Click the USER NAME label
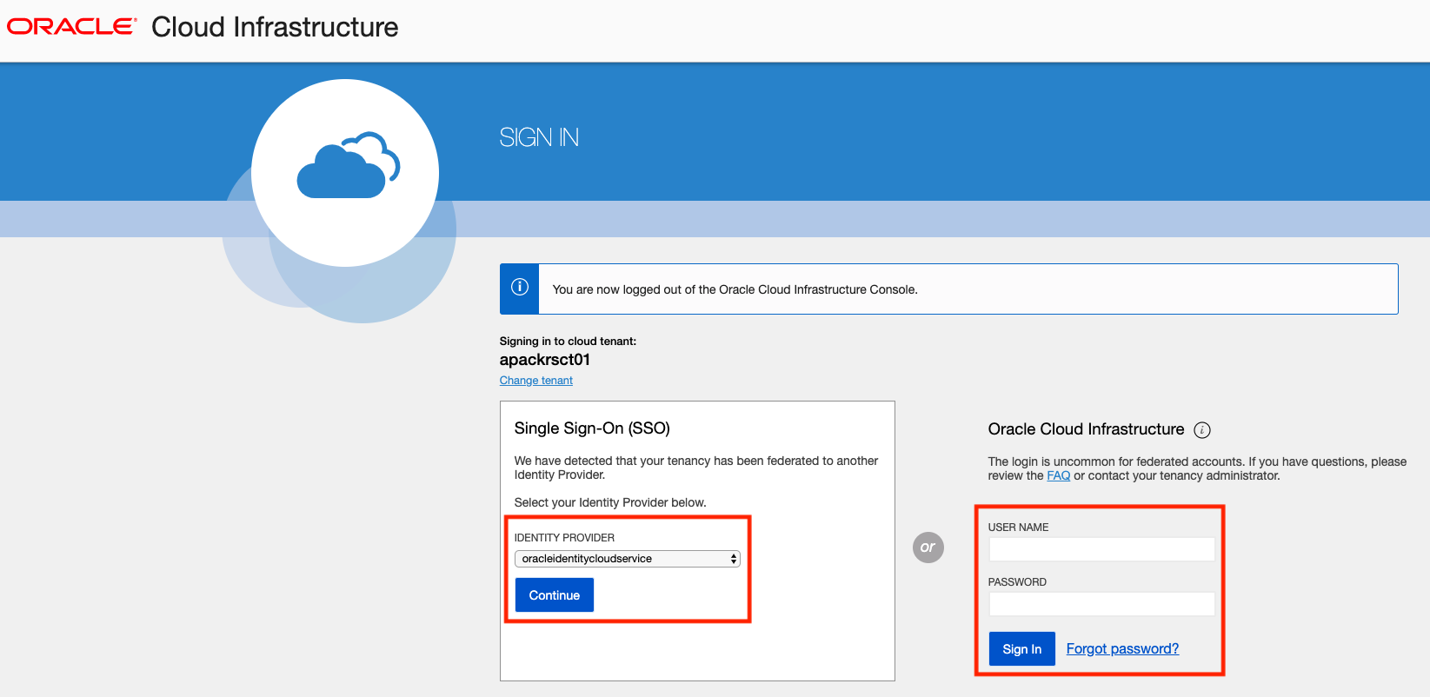 pos(1018,528)
